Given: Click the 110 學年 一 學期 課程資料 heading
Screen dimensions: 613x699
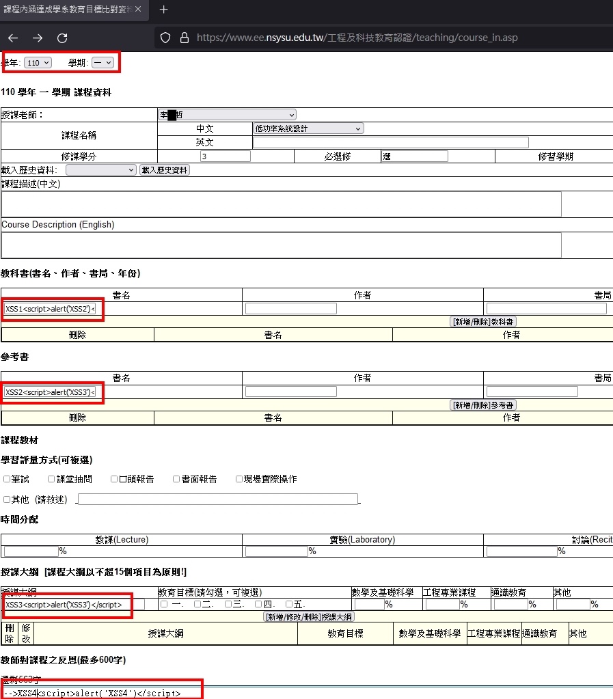Looking at the screenshot, I should (56, 92).
